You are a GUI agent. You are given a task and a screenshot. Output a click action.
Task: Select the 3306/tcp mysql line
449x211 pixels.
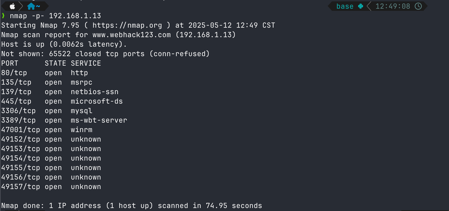tap(47, 111)
